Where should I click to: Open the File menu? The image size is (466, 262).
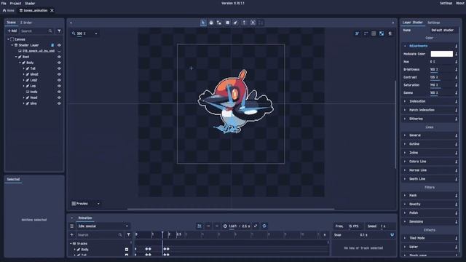(4, 3)
